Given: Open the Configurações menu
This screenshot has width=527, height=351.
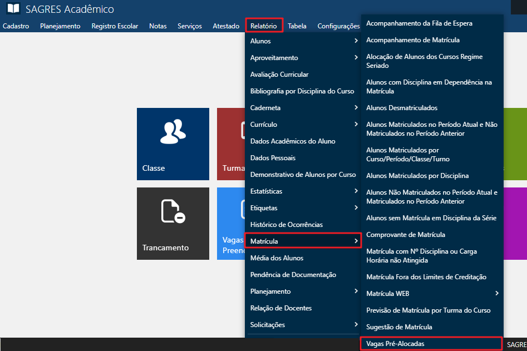Looking at the screenshot, I should [x=338, y=26].
